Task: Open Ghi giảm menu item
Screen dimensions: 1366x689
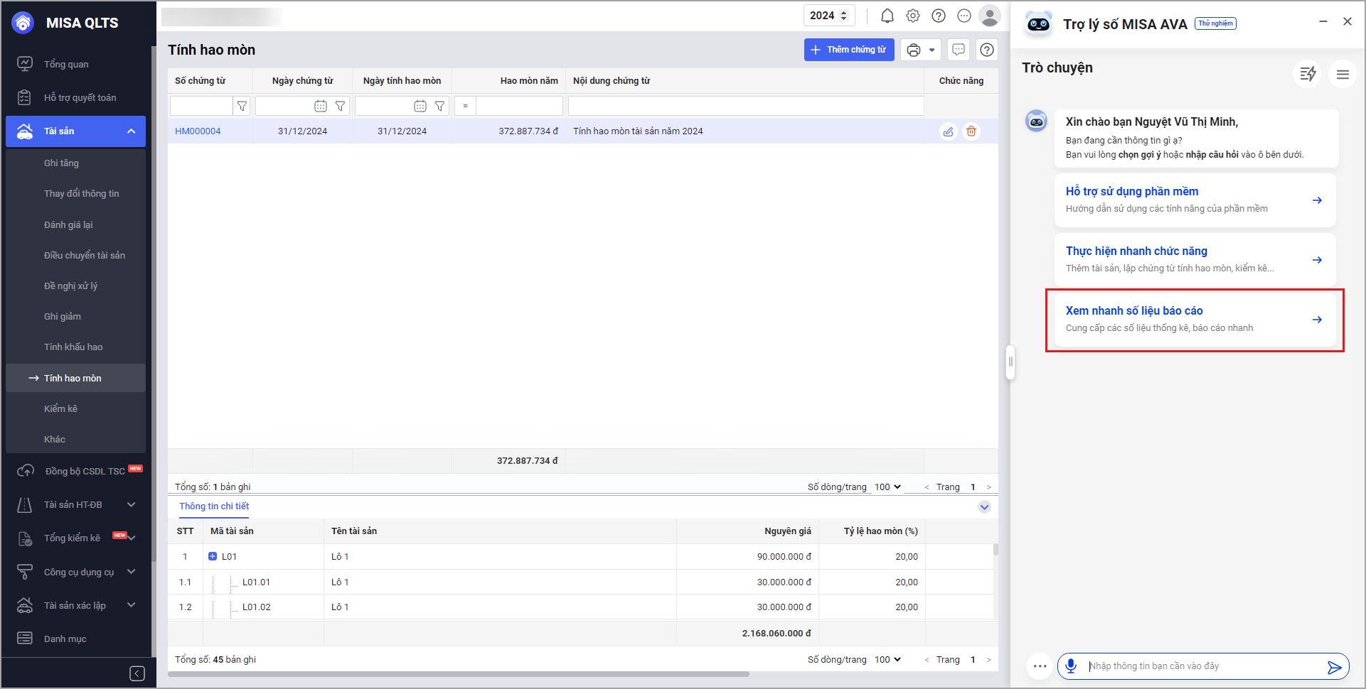Action: (63, 317)
